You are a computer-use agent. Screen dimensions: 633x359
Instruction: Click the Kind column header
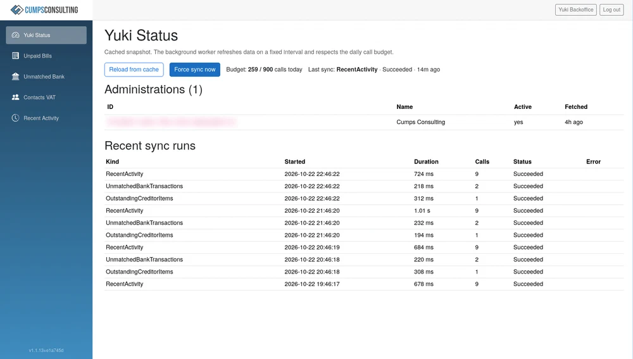(x=112, y=161)
